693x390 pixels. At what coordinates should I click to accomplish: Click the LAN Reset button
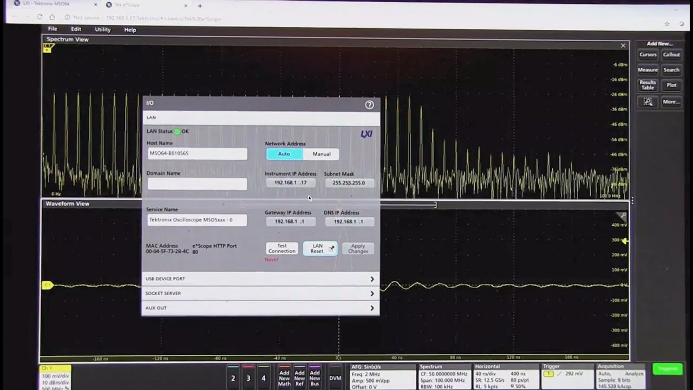pyautogui.click(x=320, y=249)
